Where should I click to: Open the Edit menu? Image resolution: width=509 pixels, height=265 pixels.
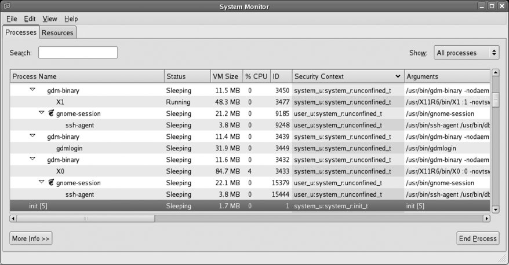tap(30, 19)
